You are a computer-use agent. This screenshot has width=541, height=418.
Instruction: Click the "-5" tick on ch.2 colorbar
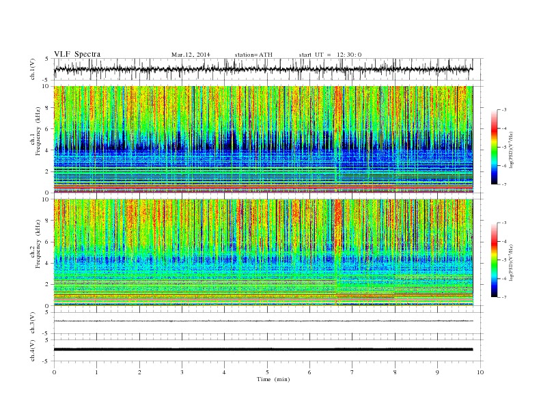(x=503, y=260)
